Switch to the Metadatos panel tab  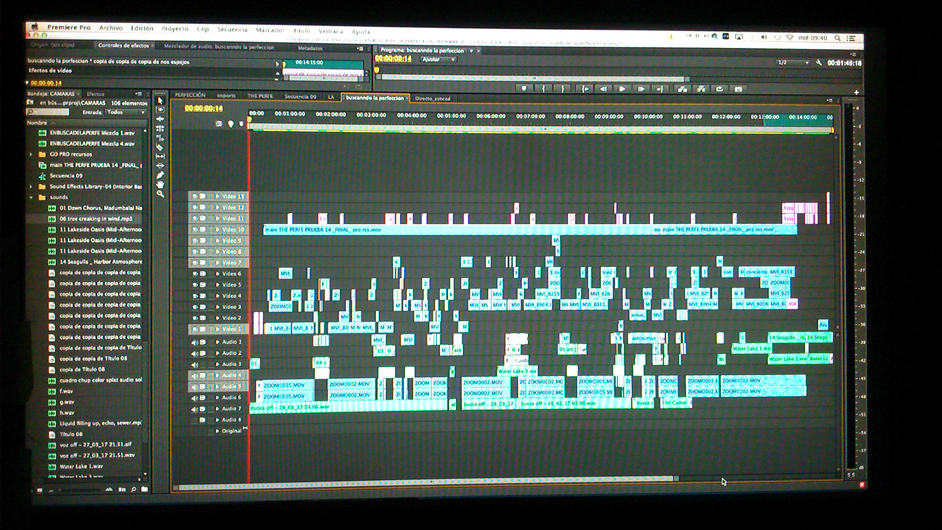[310, 48]
